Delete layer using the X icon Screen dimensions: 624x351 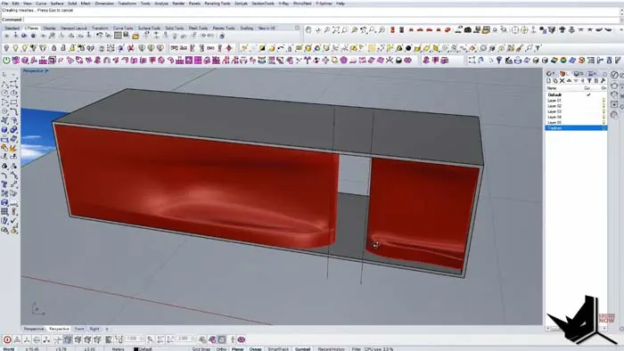[562, 81]
